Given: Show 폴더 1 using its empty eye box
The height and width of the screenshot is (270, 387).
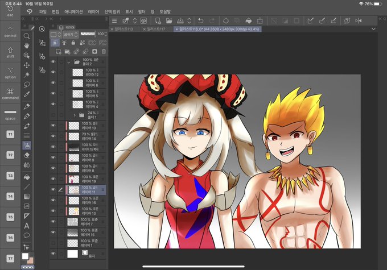Looking at the screenshot, I should coord(53,115).
